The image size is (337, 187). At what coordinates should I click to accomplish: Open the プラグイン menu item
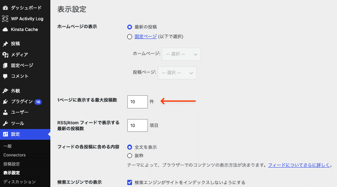(x=25, y=102)
